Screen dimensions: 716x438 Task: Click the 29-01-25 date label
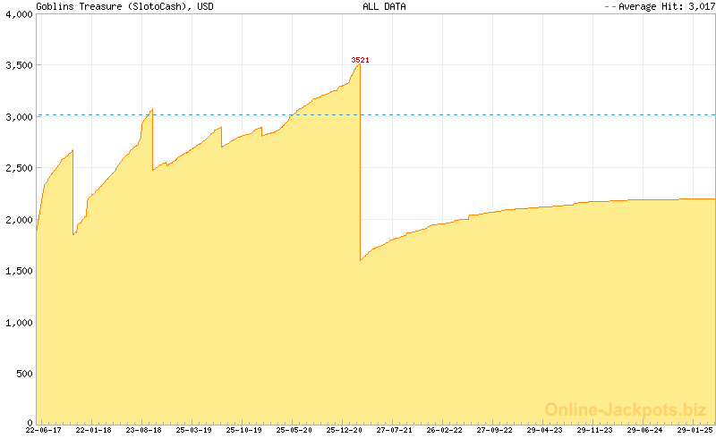[x=695, y=430]
